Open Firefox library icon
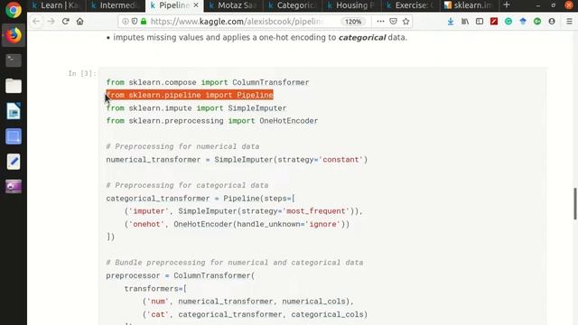Viewport: 578px width, 325px height. tap(465, 22)
